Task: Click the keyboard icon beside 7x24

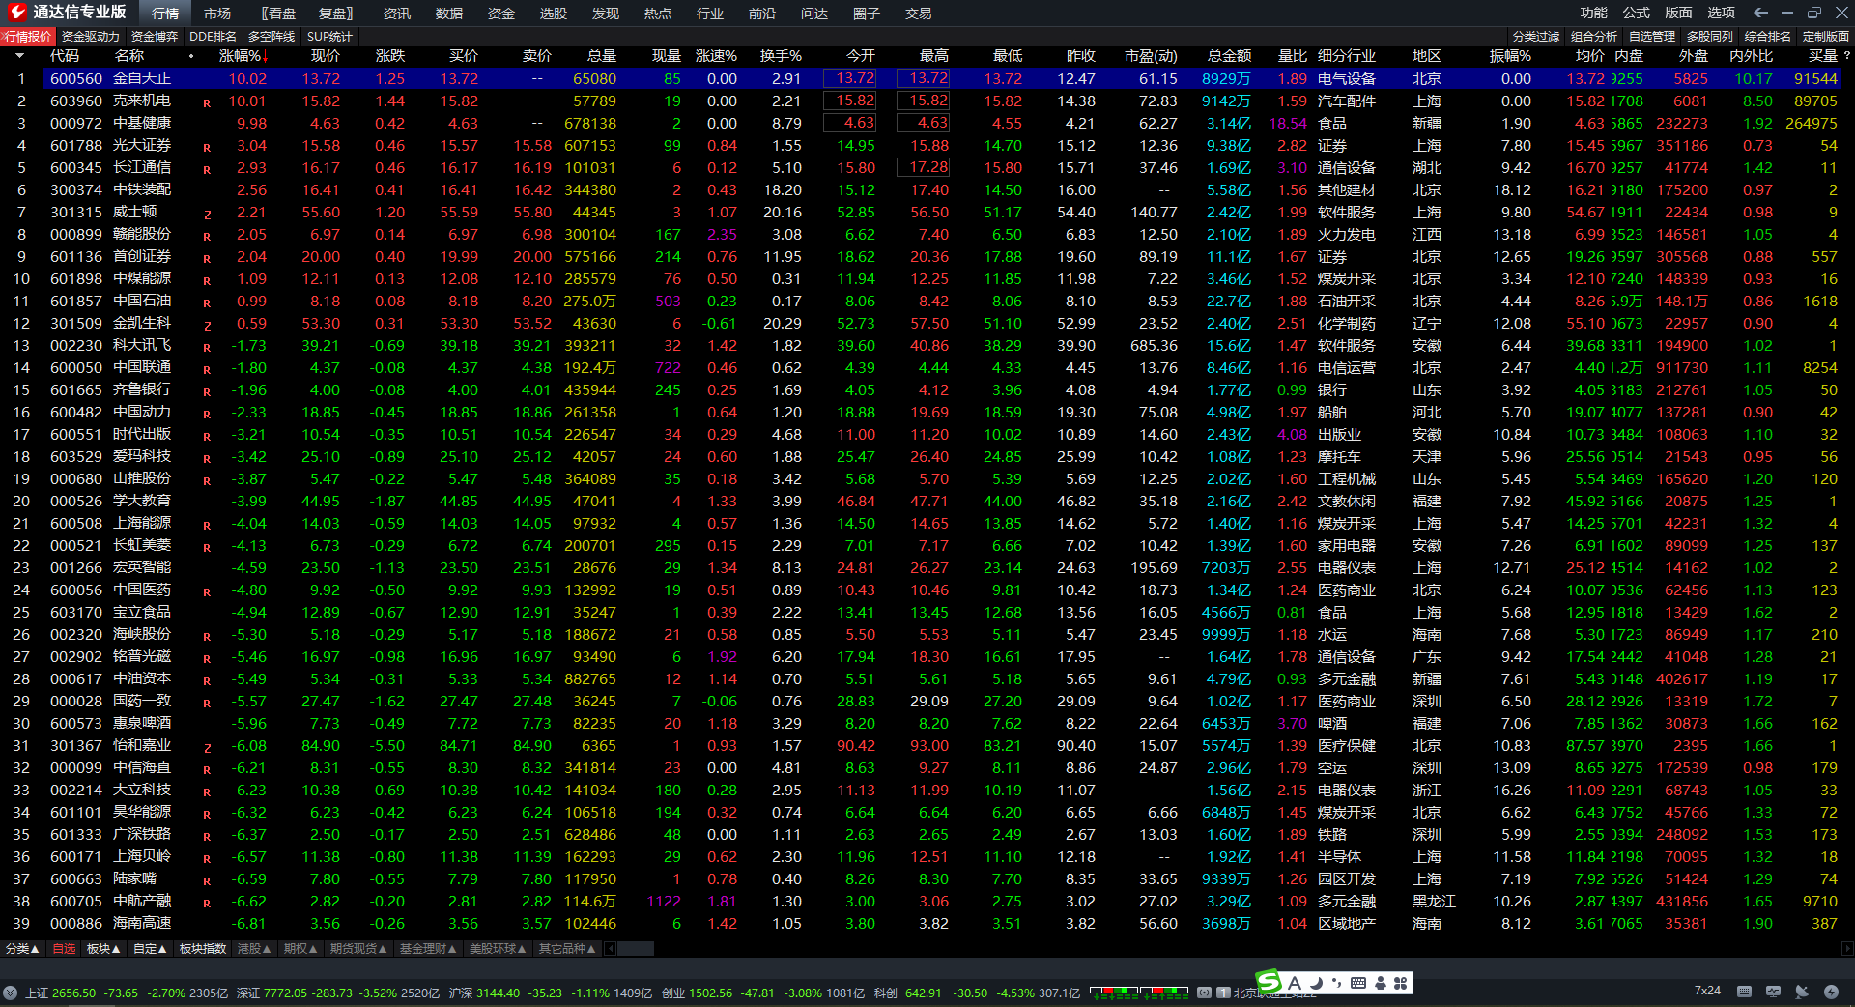Action: coord(1744,992)
